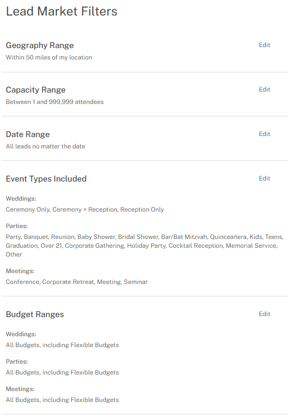Click 'All Budgets, including Flexible Budgets' under Meetings
This screenshot has height=419, width=299.
pyautogui.click(x=62, y=400)
